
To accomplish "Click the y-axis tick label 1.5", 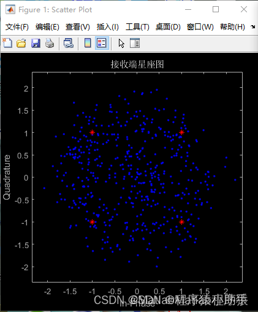I will point(23,111).
